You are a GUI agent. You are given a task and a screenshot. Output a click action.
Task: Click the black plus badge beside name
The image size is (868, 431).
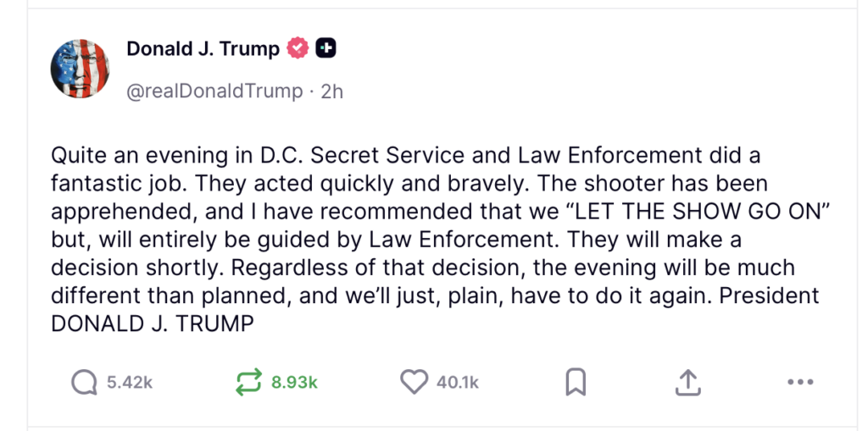pos(325,49)
